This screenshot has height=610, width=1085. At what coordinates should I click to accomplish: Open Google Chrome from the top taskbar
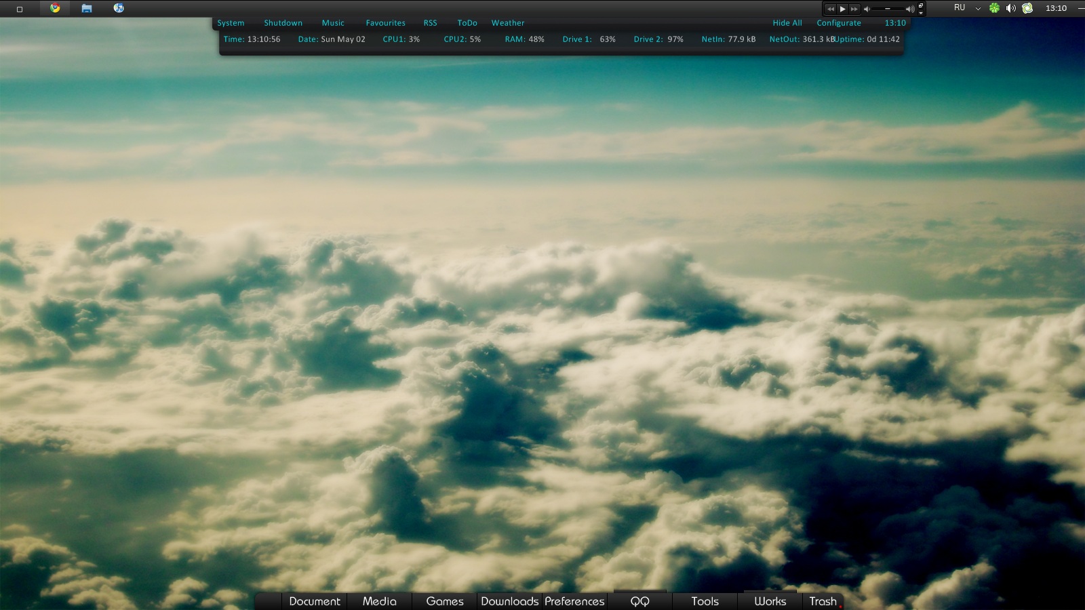(55, 8)
